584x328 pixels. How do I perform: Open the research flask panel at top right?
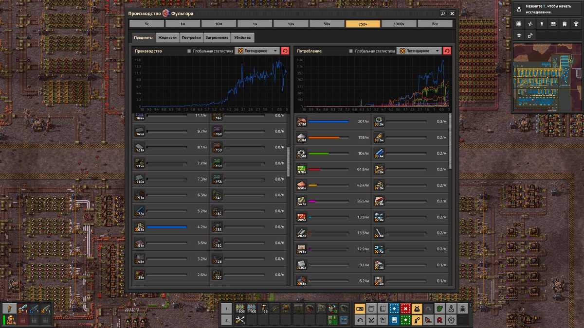pyautogui.click(x=547, y=9)
